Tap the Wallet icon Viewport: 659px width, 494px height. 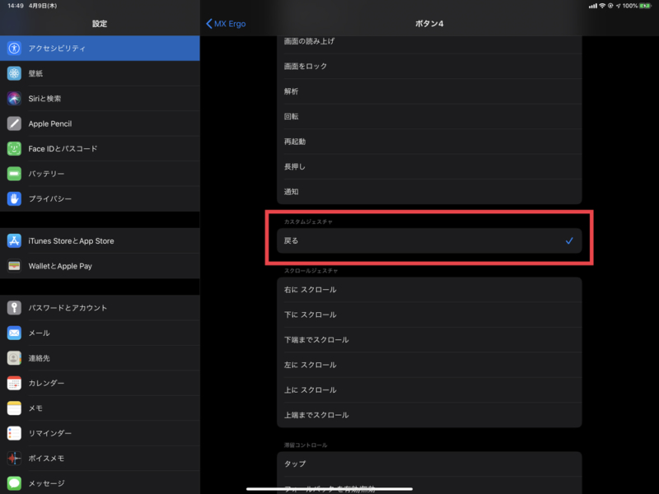14,266
